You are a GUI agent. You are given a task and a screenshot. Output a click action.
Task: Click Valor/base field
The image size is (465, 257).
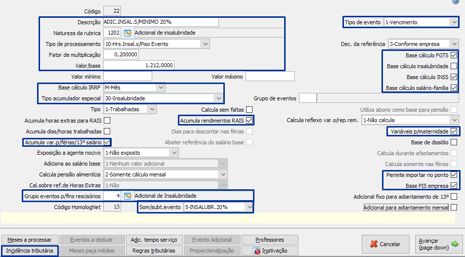click(139, 65)
